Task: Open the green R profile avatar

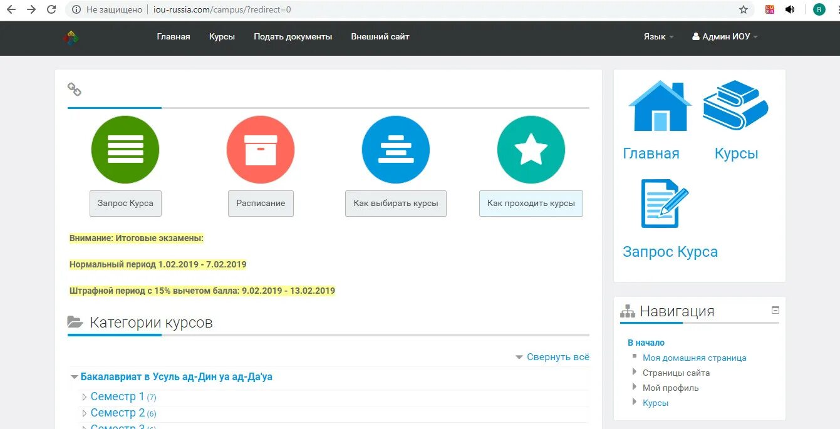Action: (x=819, y=9)
